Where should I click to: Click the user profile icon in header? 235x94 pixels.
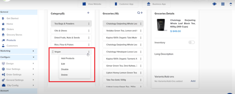pos(231,4)
